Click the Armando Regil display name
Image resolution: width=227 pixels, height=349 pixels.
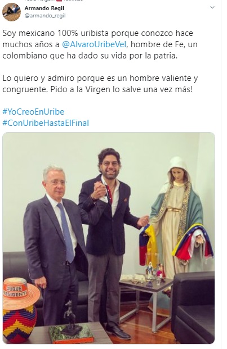(x=44, y=8)
